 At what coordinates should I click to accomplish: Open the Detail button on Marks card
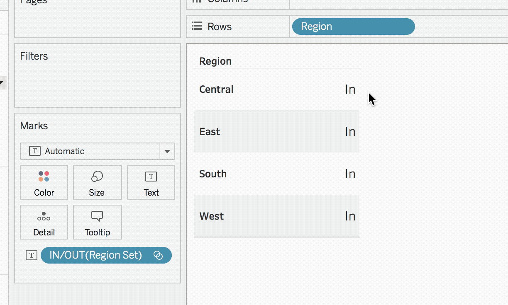tap(44, 222)
